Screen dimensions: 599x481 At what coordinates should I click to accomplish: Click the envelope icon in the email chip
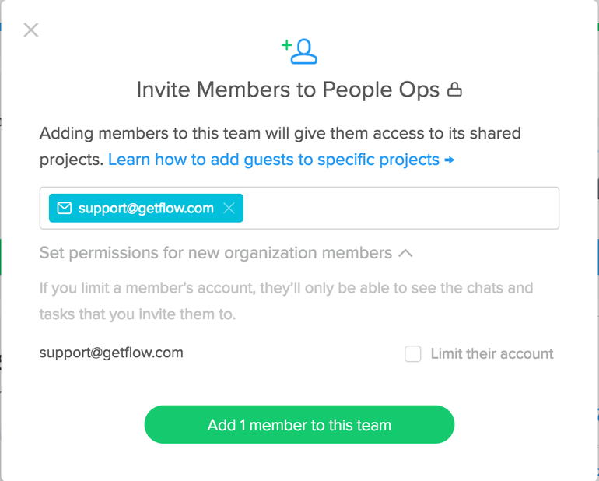point(64,208)
